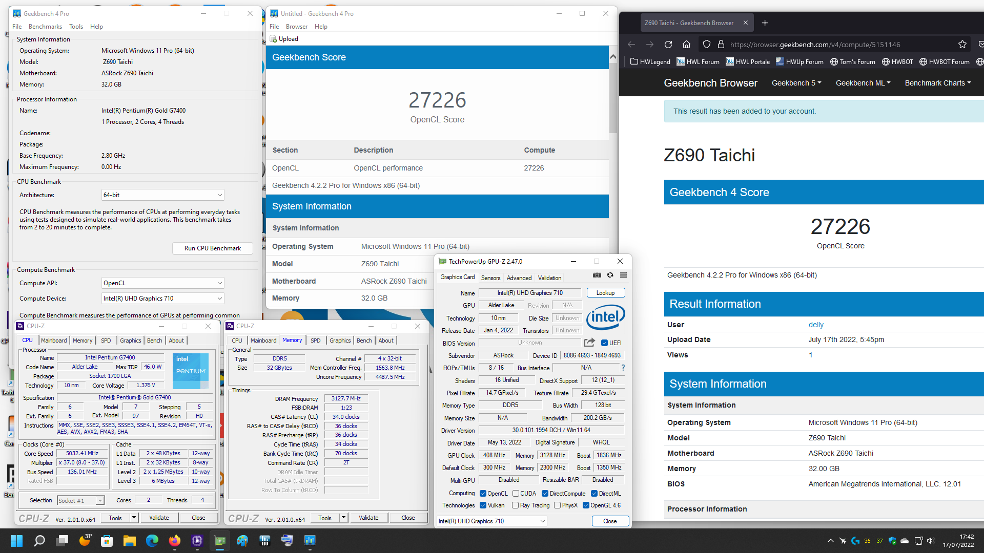Click scrollbar thumb in Geekbench result window
Screen dimensions: 984x553
pyautogui.click(x=613, y=97)
